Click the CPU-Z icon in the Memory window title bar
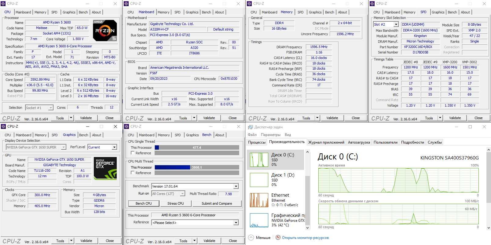 click(x=250, y=4)
